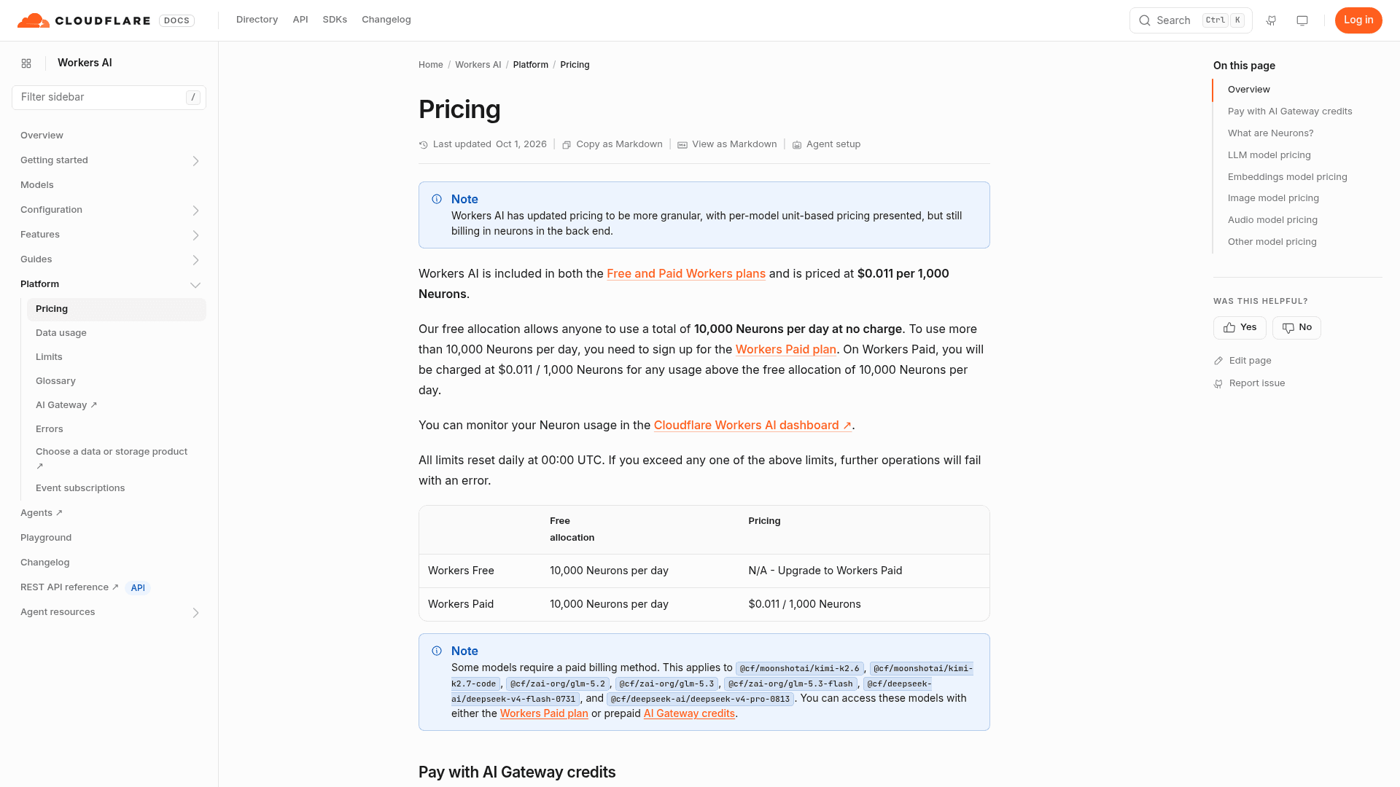Focus the Filter sidebar input
Image resolution: width=1400 pixels, height=787 pixels.
tap(109, 98)
